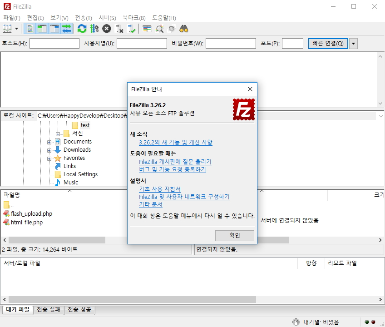
Task: Click the 빠른 연결(Q) button
Action: click(328, 44)
